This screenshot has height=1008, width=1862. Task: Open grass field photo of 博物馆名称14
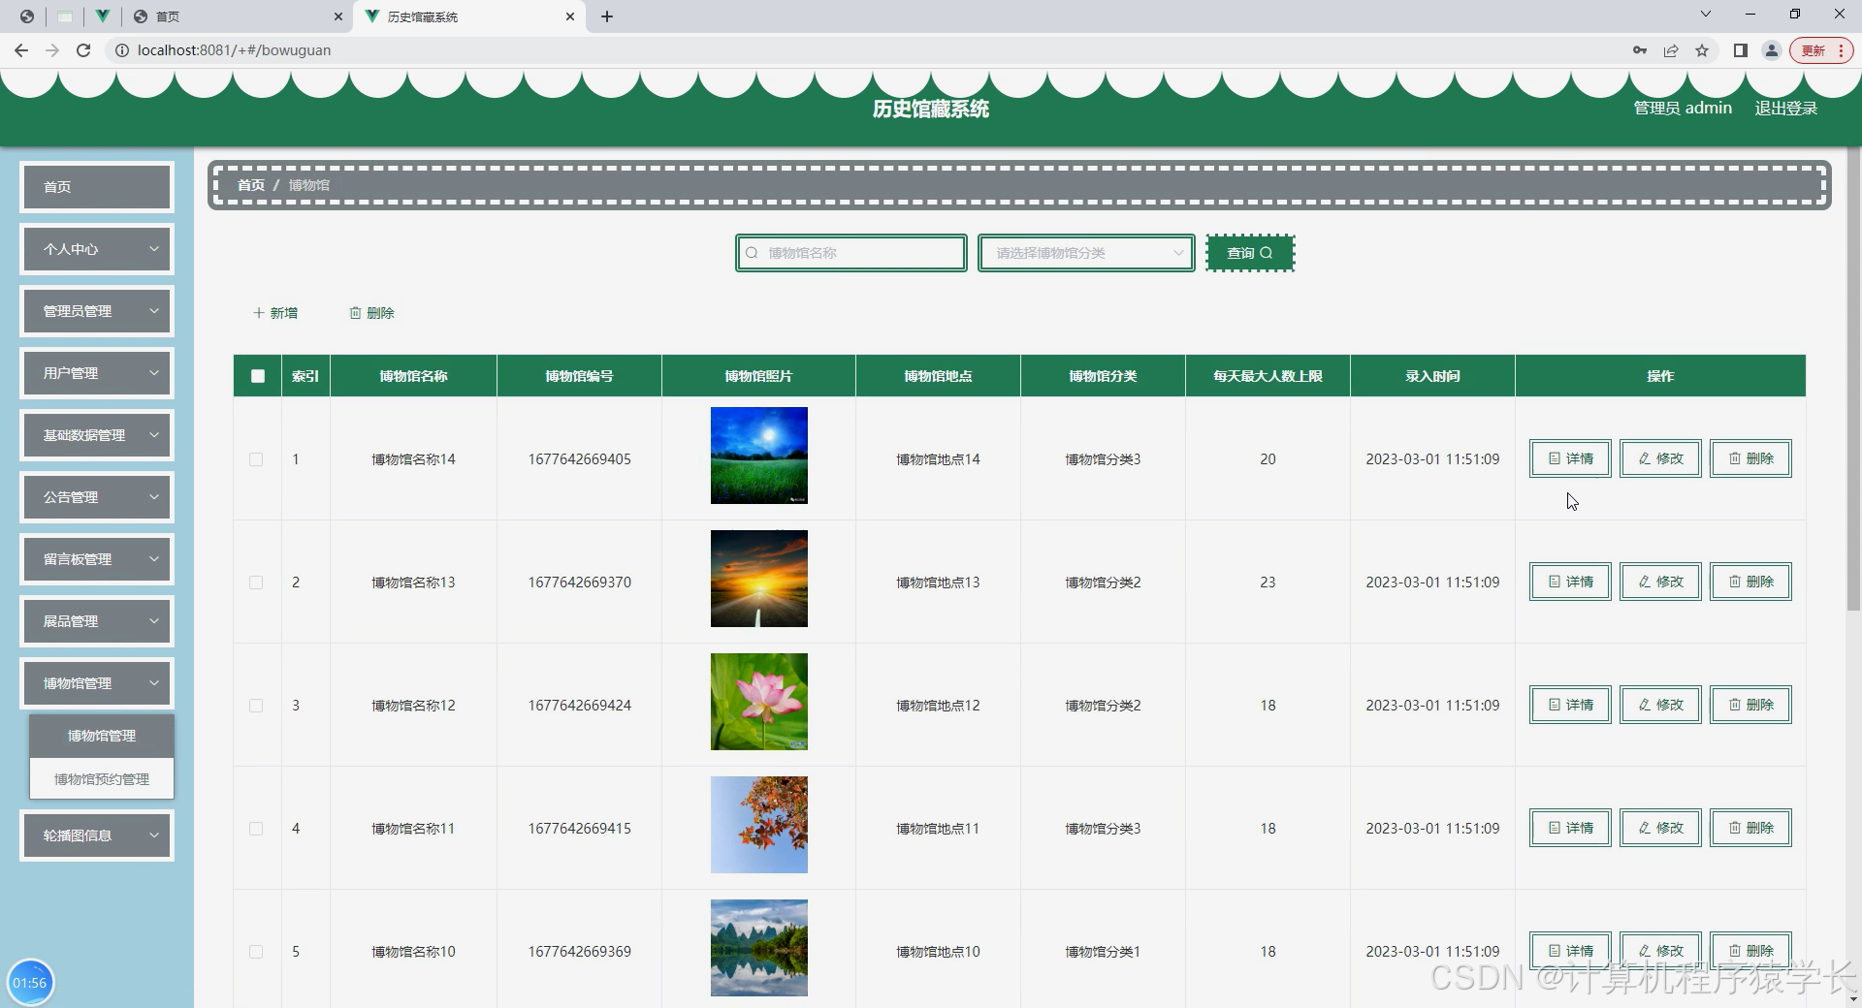pyautogui.click(x=759, y=456)
